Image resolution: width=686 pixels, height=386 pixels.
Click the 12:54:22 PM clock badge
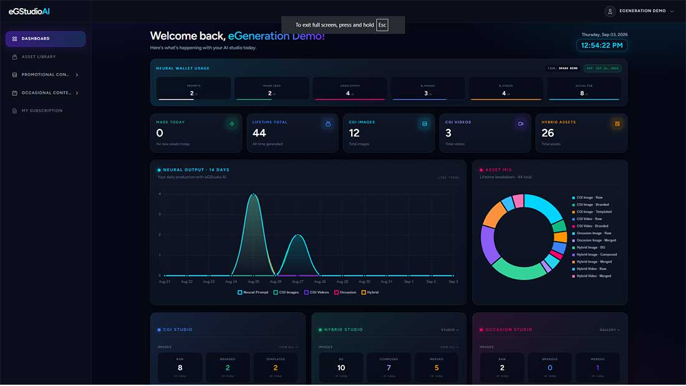[x=602, y=45]
